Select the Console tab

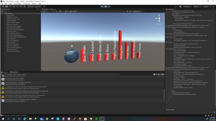click(x=14, y=72)
